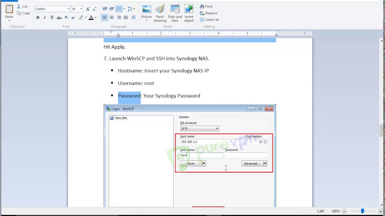Click the 100% zoom level text
The width and height of the screenshot is (385, 216).
pos(336,211)
